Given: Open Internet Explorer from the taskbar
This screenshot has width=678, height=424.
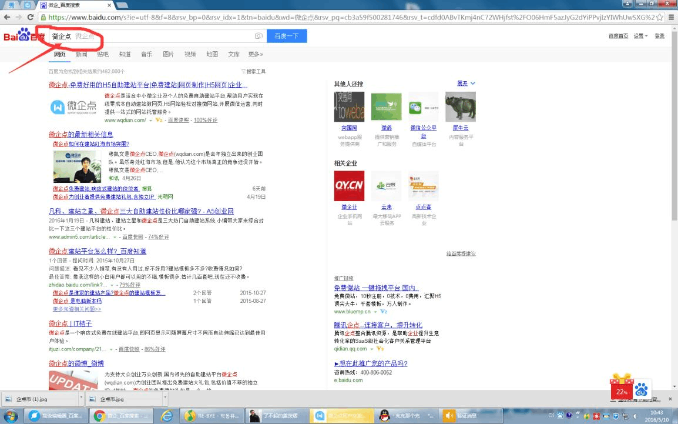Looking at the screenshot, I should 167,416.
